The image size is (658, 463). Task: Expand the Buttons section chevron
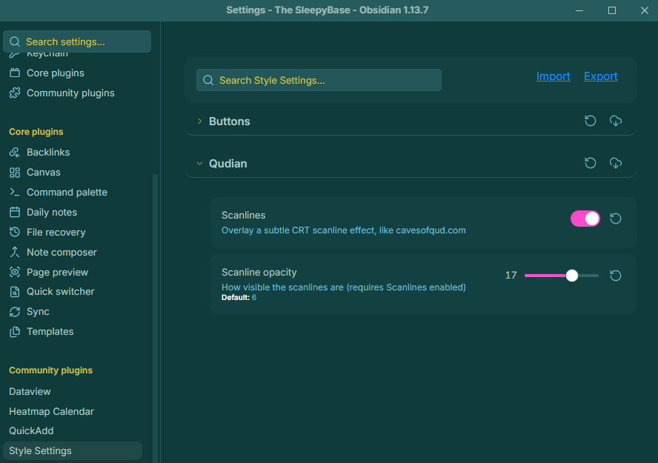[x=200, y=121]
